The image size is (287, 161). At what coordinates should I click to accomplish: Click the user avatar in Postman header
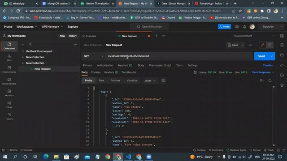(252, 27)
